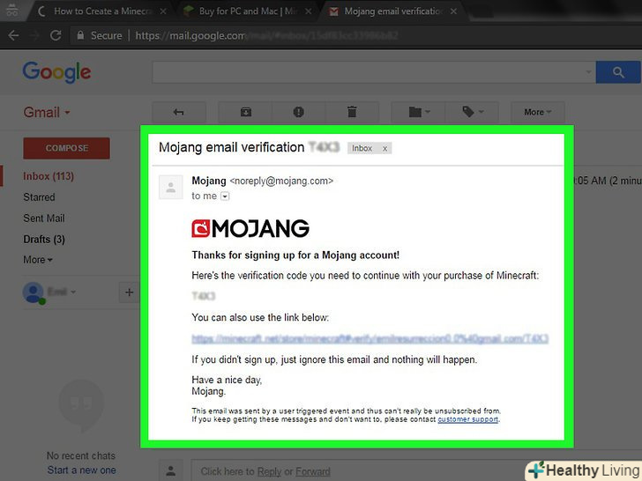Image resolution: width=642 pixels, height=481 pixels.
Task: Open the customer support link
Action: coord(468,419)
